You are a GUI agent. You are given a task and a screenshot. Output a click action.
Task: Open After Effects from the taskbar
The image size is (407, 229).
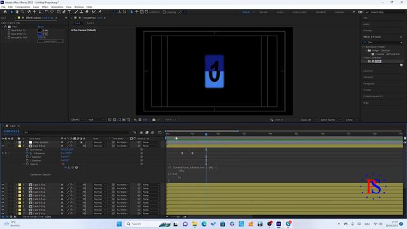tap(279, 224)
